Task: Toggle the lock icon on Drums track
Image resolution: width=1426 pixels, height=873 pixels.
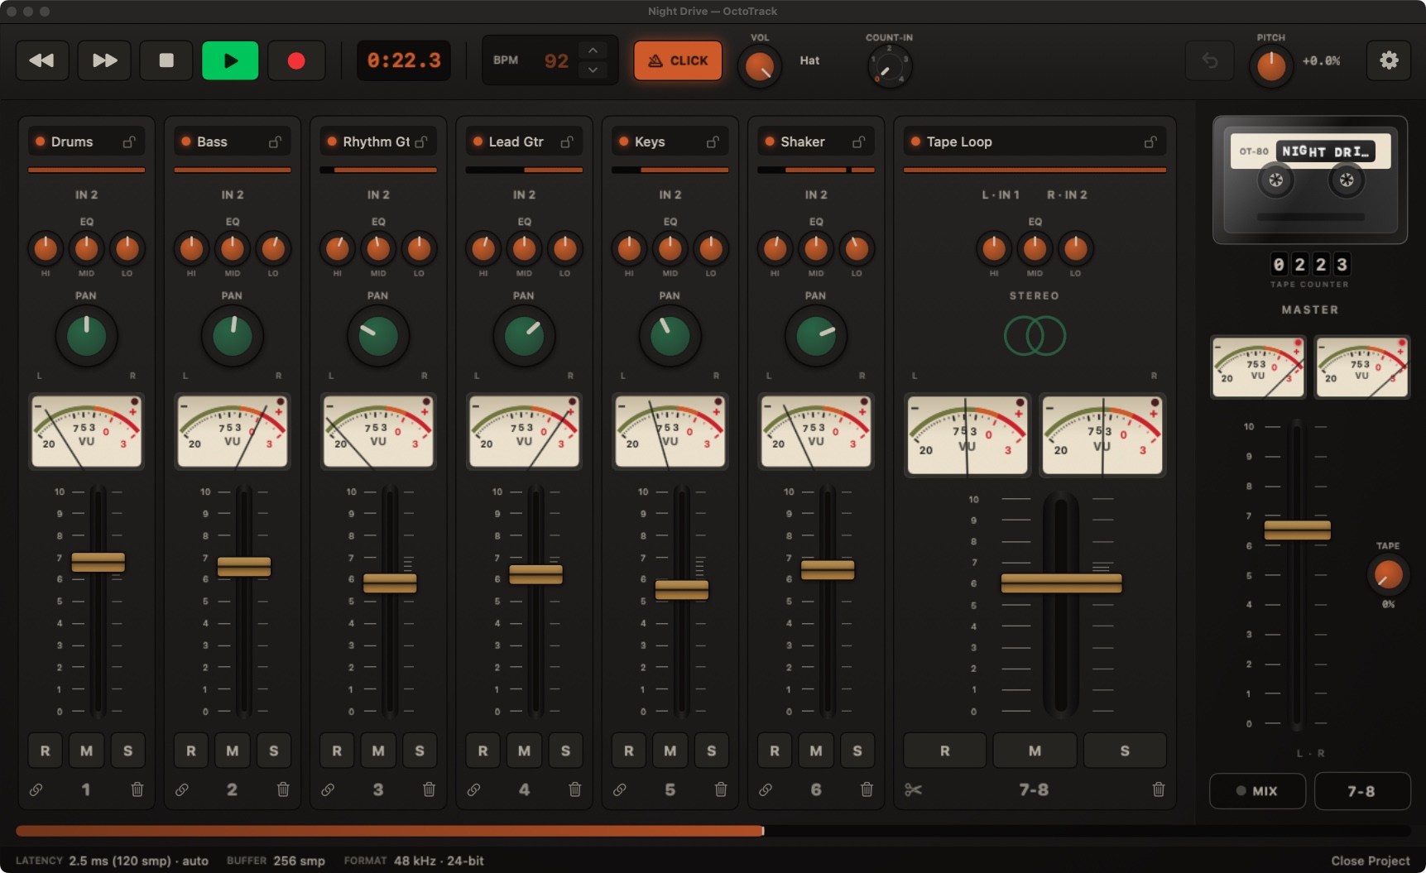Action: (130, 142)
